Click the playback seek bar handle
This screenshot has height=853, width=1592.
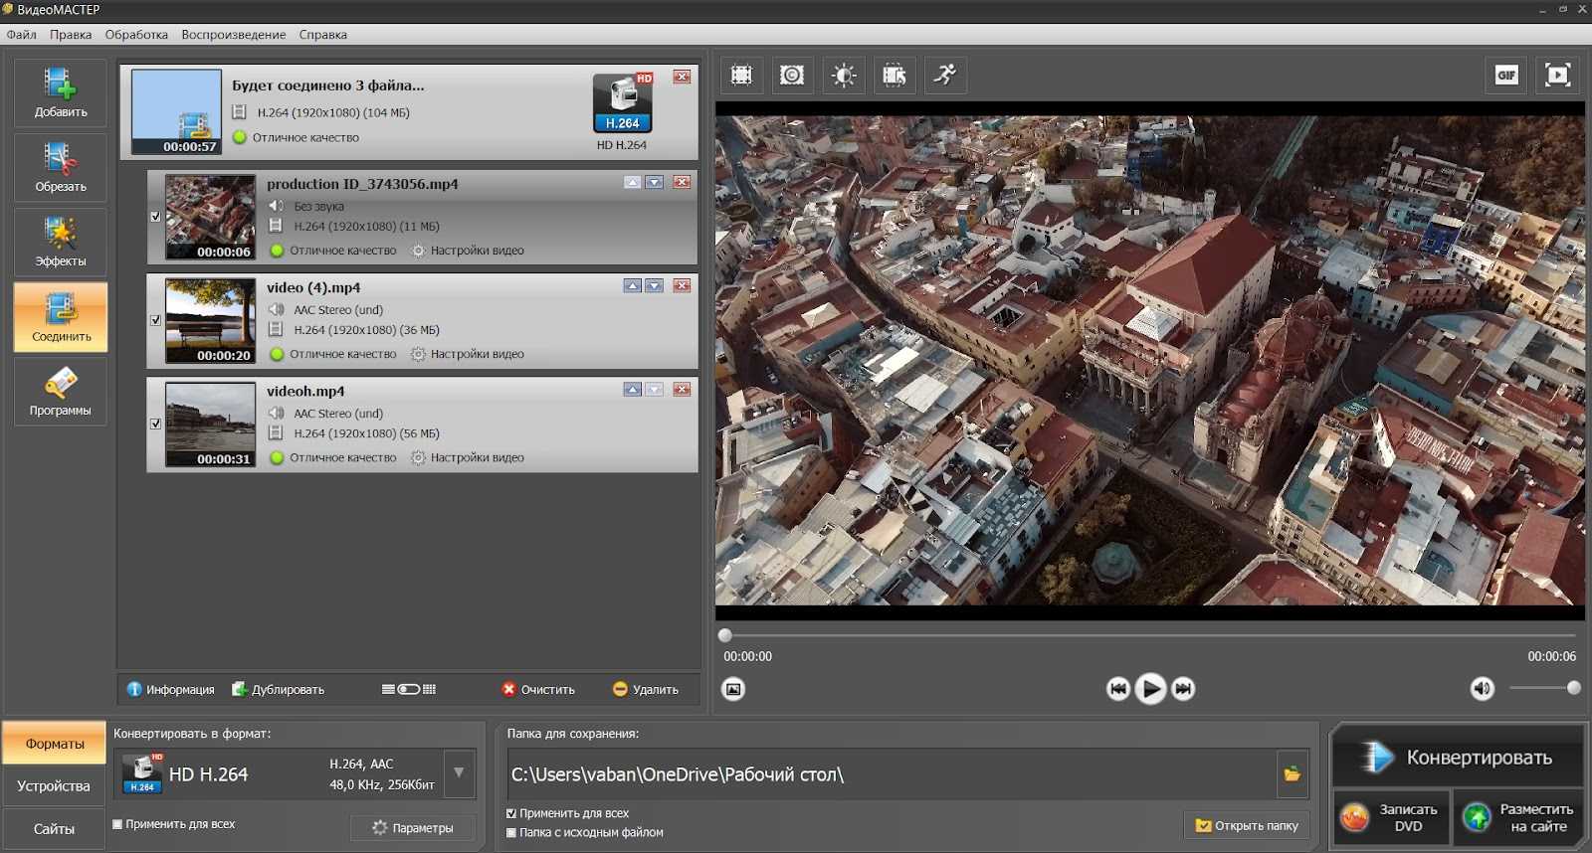[x=725, y=635]
